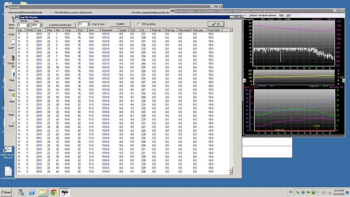Click the Month column header
The image size is (350, 197).
[30, 30]
